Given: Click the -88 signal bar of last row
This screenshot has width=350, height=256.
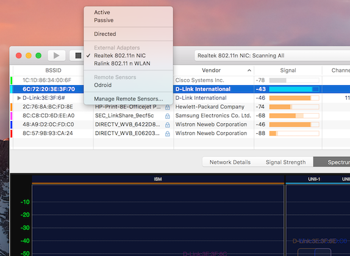Looking at the screenshot, I should [294, 133].
